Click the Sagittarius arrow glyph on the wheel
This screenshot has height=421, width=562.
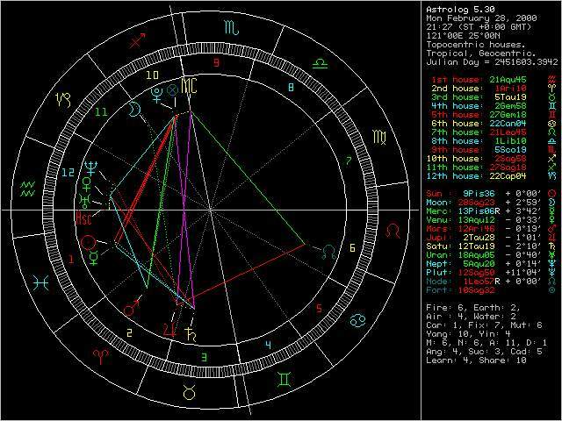point(137,40)
